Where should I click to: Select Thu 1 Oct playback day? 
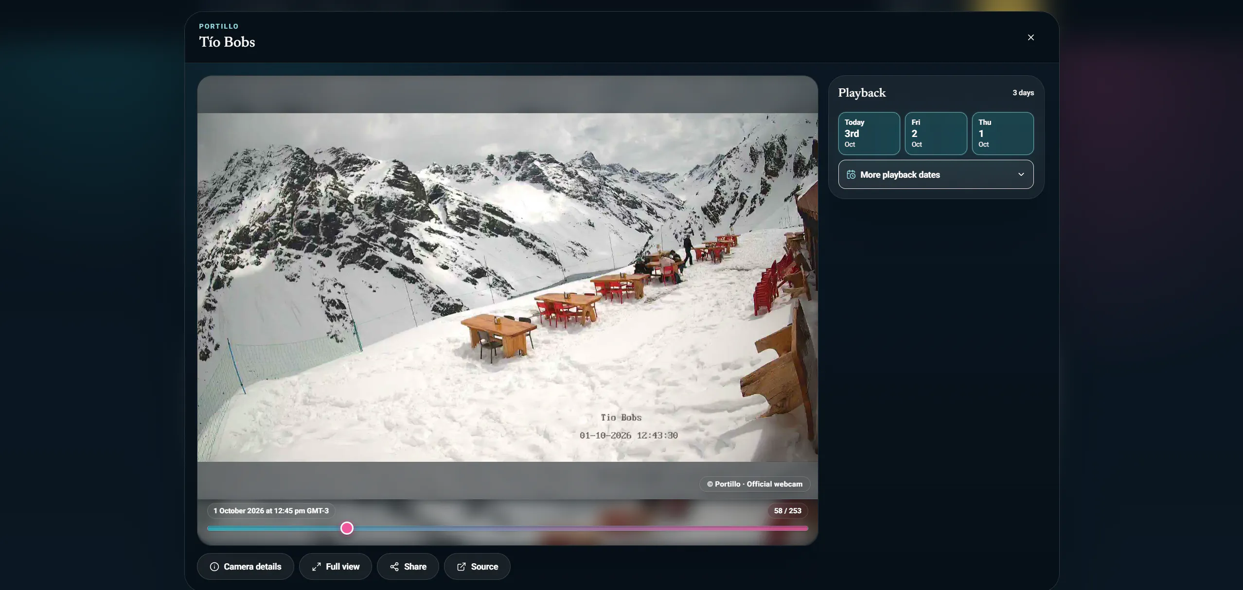[1003, 134]
